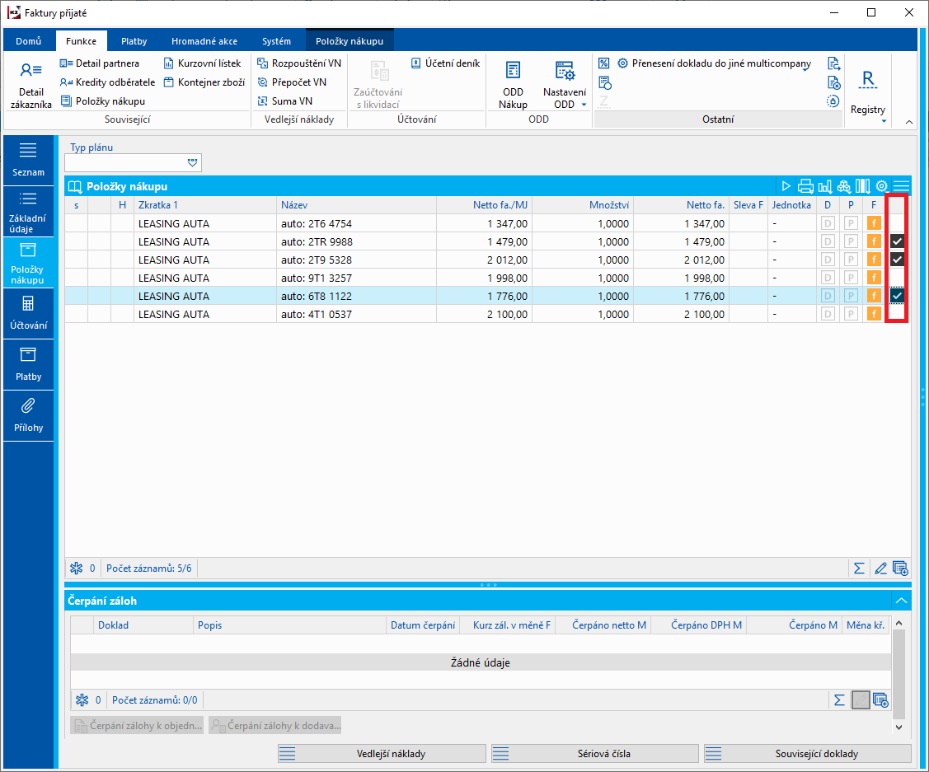Toggle orange F flag for auto: 2T6 4754
Viewport: 929px width, 772px height.
coord(874,224)
